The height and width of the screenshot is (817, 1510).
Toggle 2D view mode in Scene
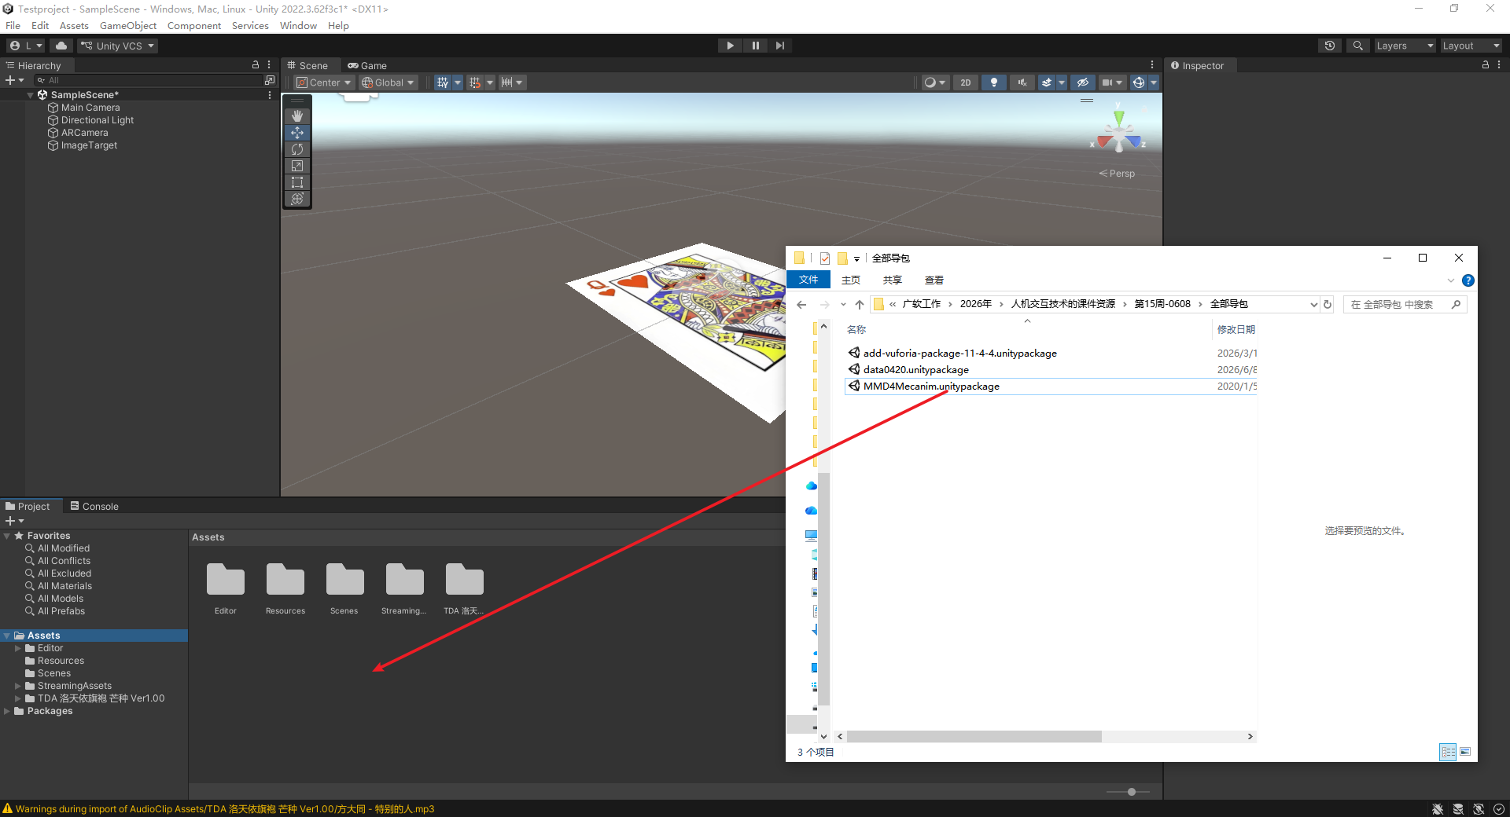pyautogui.click(x=966, y=82)
